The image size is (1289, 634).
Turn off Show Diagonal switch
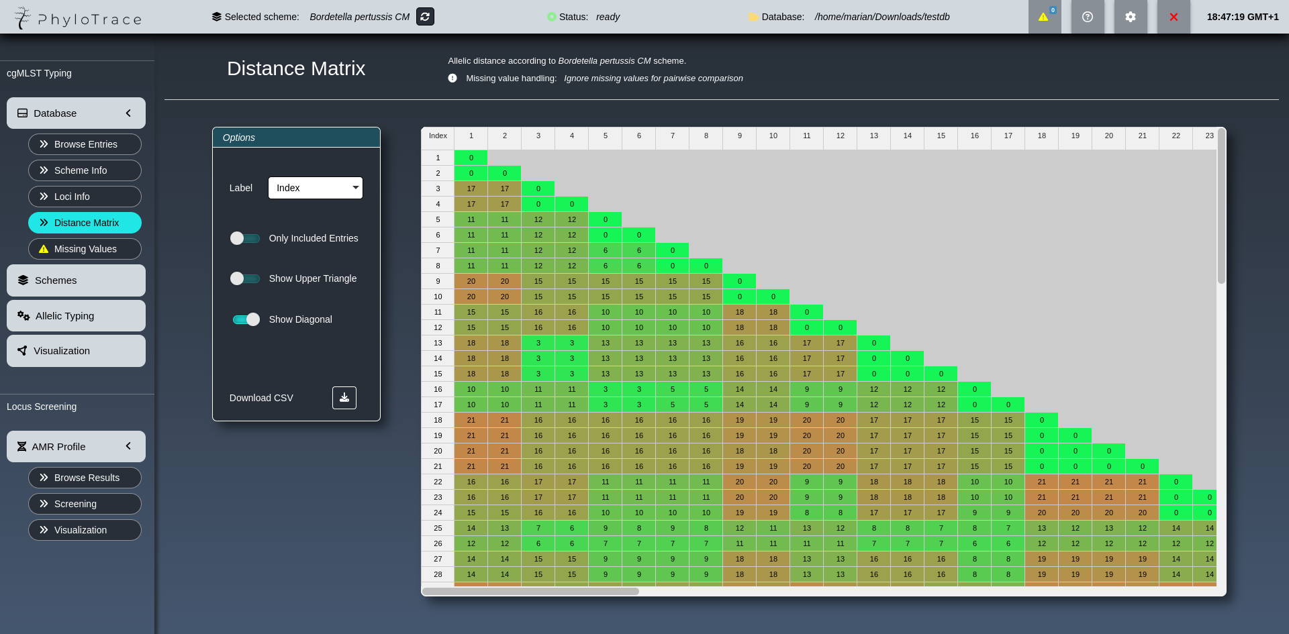(x=246, y=319)
